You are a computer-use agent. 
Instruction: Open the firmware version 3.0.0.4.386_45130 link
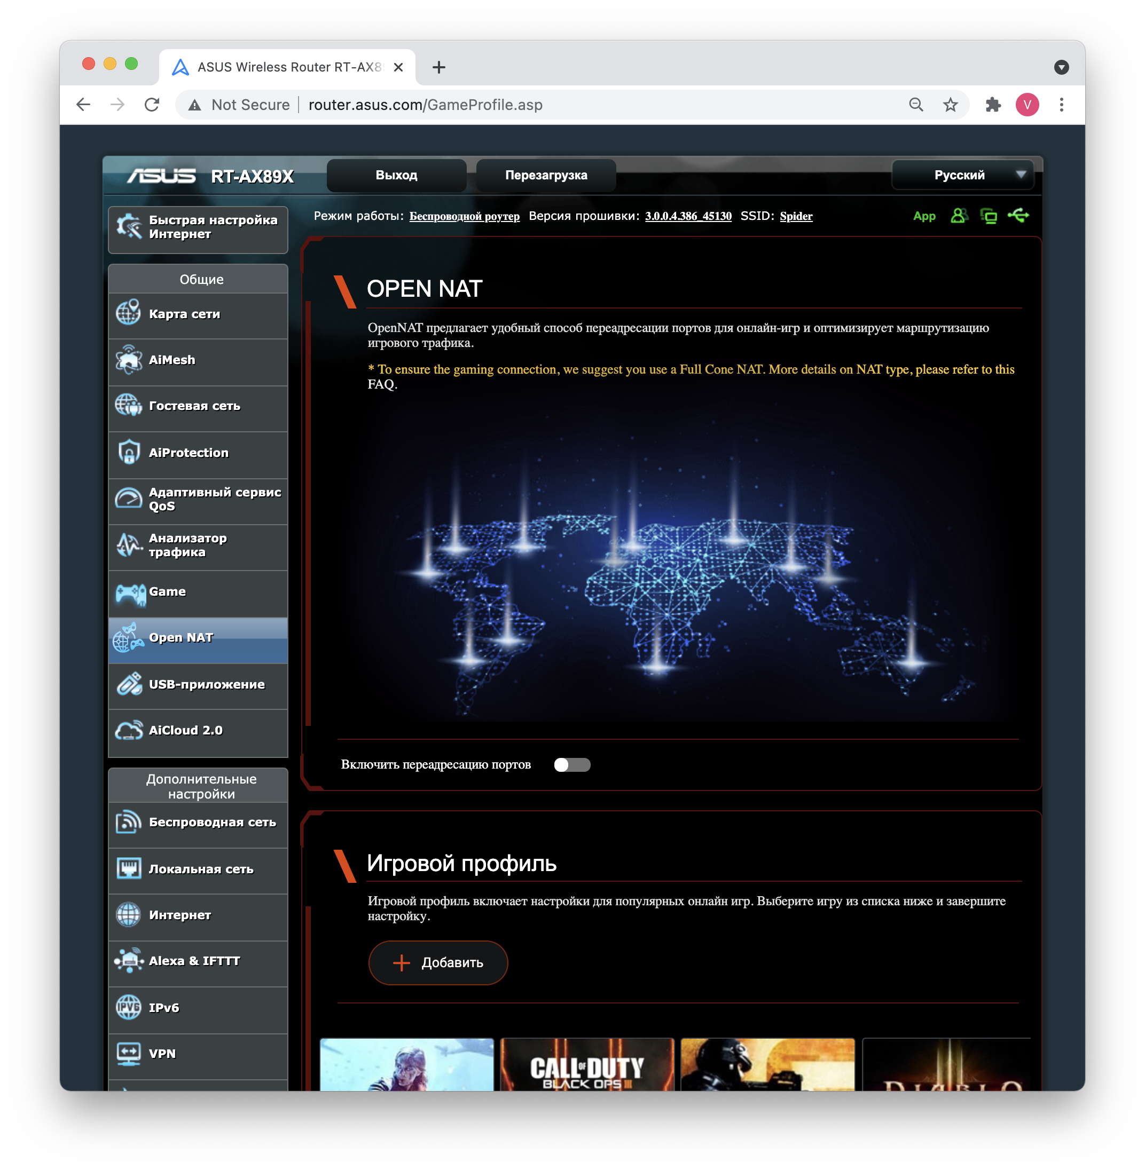(x=688, y=216)
